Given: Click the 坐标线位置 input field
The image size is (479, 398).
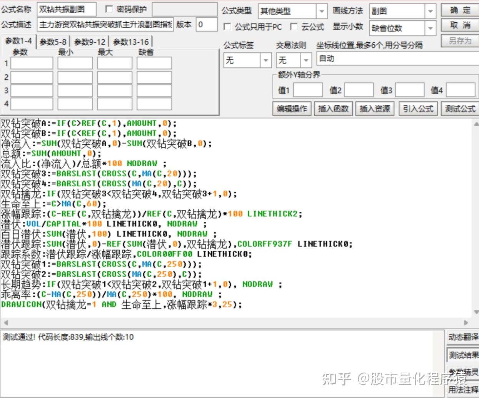Looking at the screenshot, I should (398, 59).
